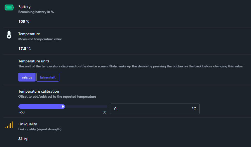The width and height of the screenshot is (251, 147).
Task: Click the 100 % battery value
Action: pos(24,21)
